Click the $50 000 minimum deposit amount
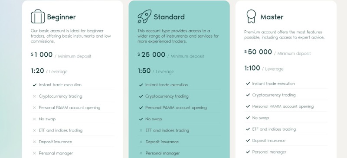Viewport: 347px width, 158px height. click(x=258, y=52)
